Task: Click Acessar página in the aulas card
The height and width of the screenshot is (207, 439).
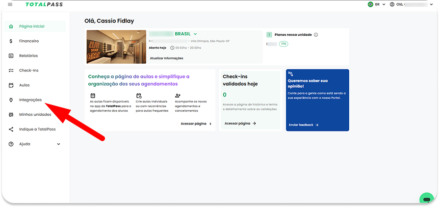Action: pyautogui.click(x=196, y=124)
